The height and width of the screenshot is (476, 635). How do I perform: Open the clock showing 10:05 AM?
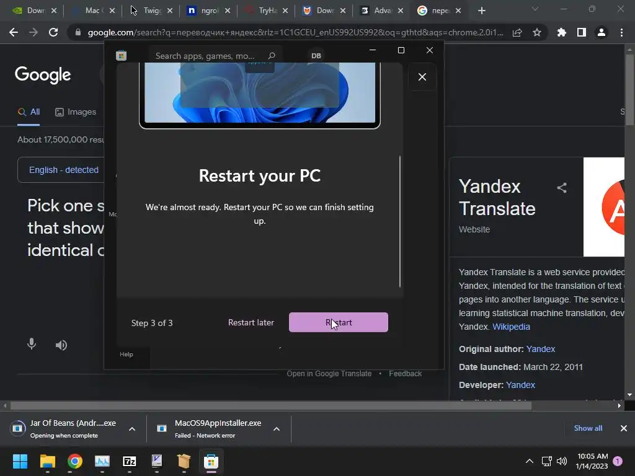coord(592,461)
